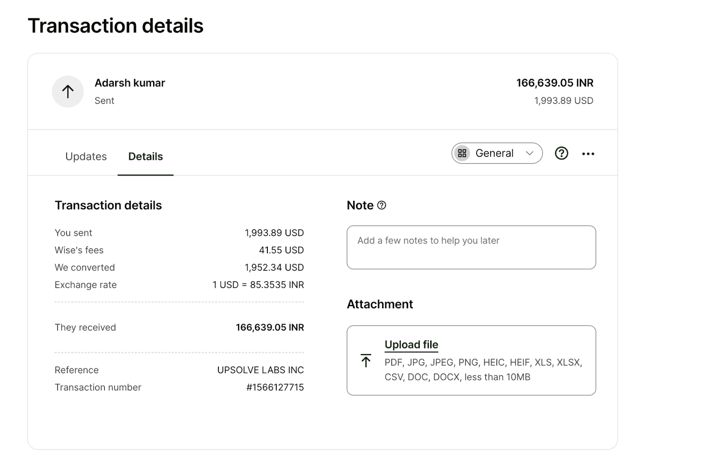Switch to the Updates tab
The image size is (706, 454).
pos(86,156)
